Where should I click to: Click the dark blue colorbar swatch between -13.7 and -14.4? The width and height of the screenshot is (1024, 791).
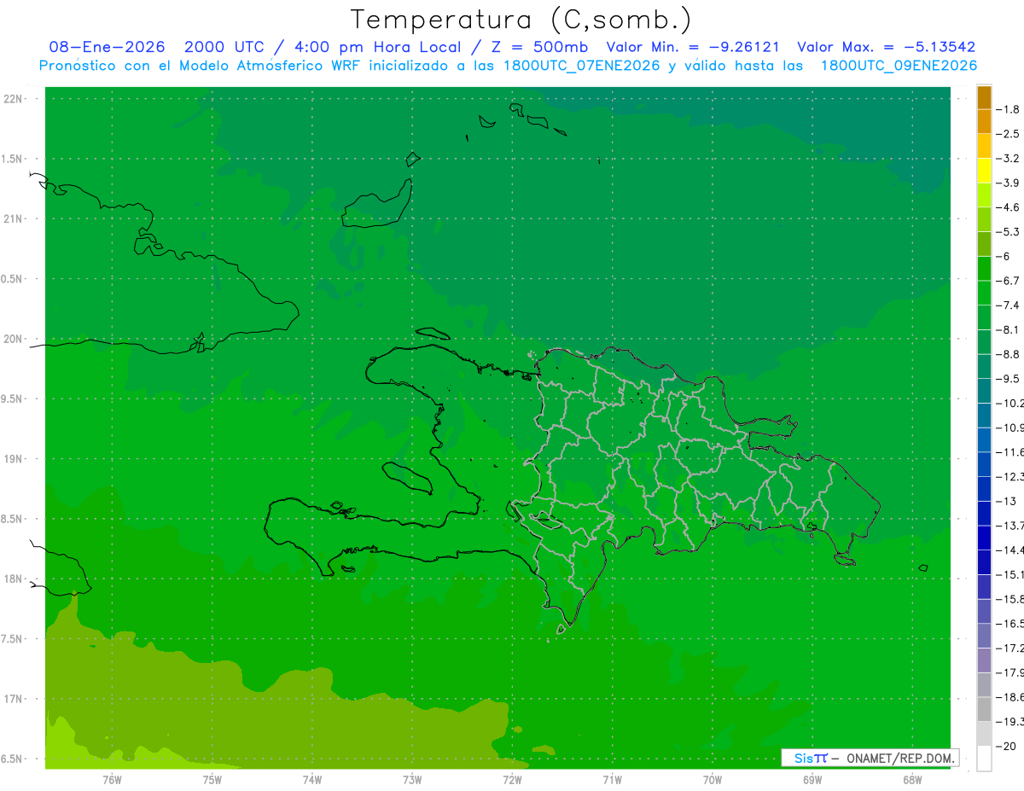(x=984, y=538)
